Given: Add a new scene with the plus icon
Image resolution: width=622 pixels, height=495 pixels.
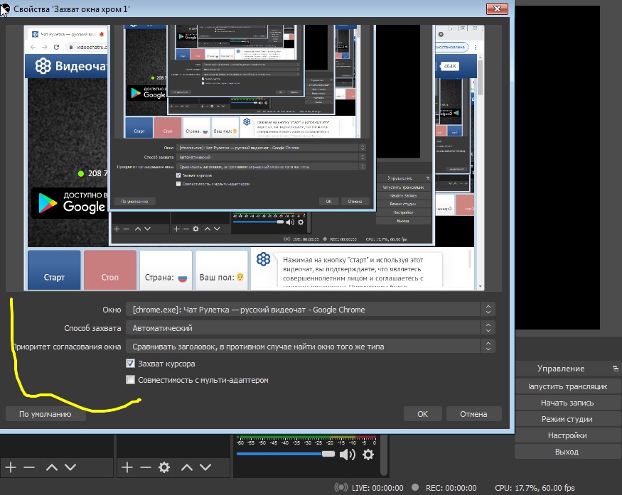Looking at the screenshot, I should (x=11, y=467).
